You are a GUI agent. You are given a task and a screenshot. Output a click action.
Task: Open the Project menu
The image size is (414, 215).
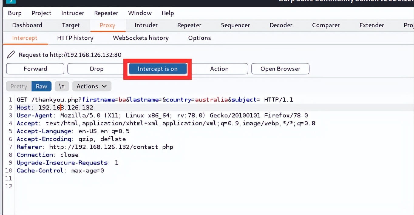(41, 13)
